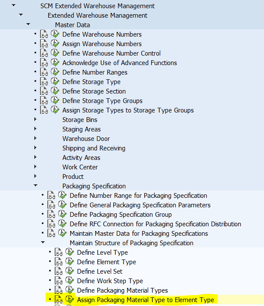
Task: Select Define Packaging Material Types entry
Action: (x=122, y=290)
